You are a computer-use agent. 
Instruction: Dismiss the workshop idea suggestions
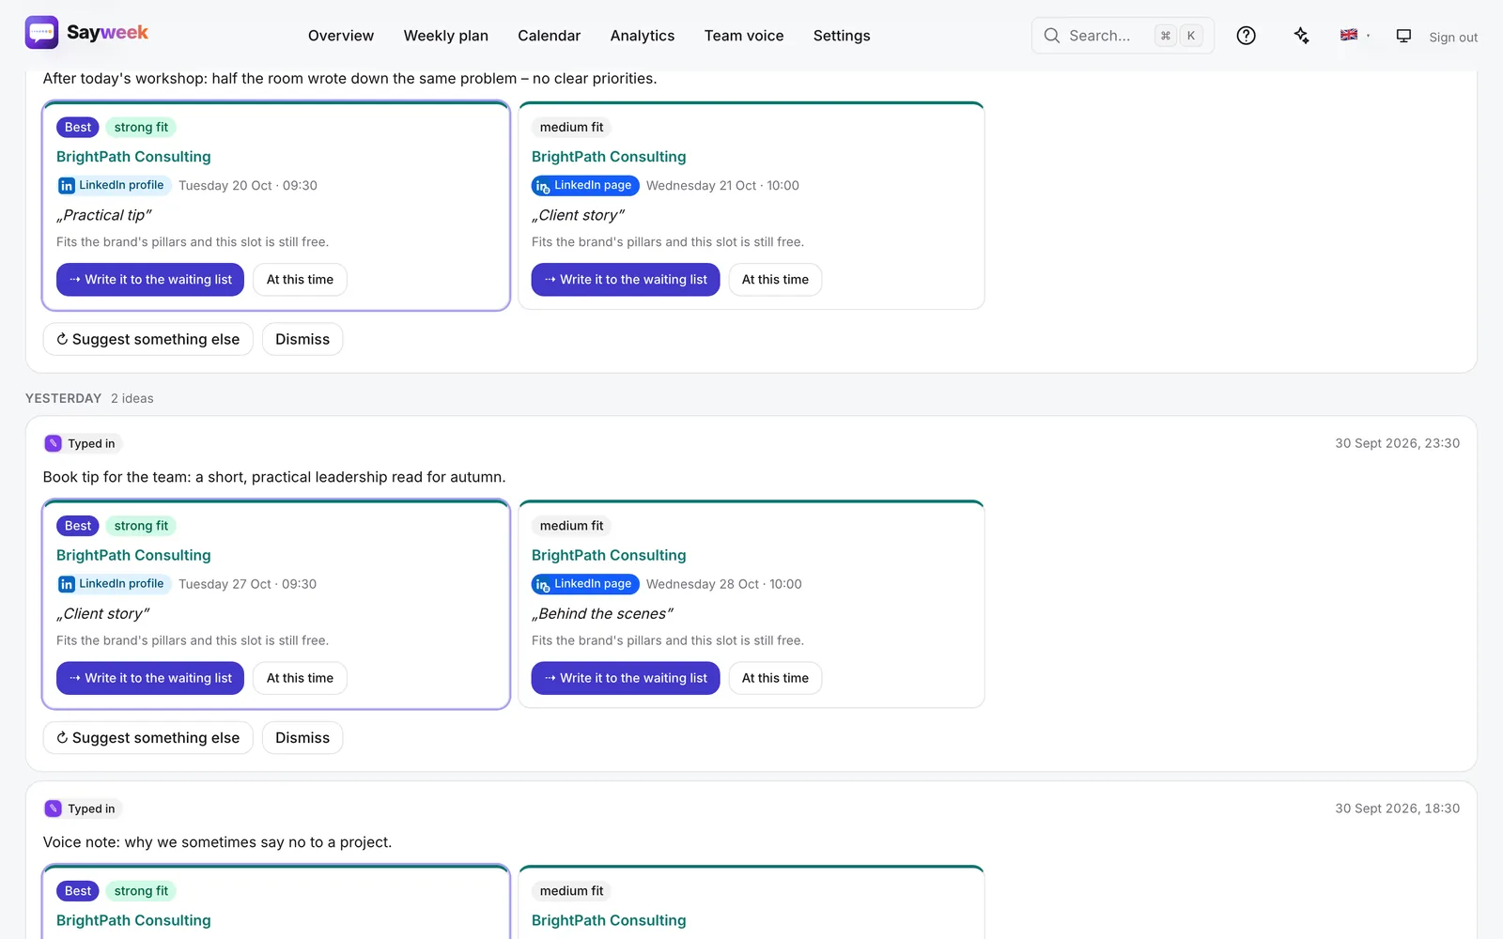click(302, 339)
